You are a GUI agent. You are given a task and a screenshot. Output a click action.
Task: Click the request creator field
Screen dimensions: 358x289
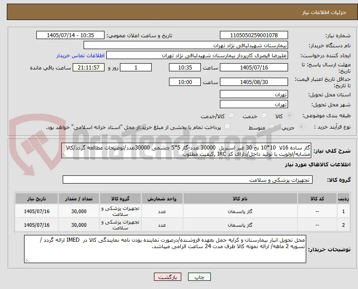point(197,55)
